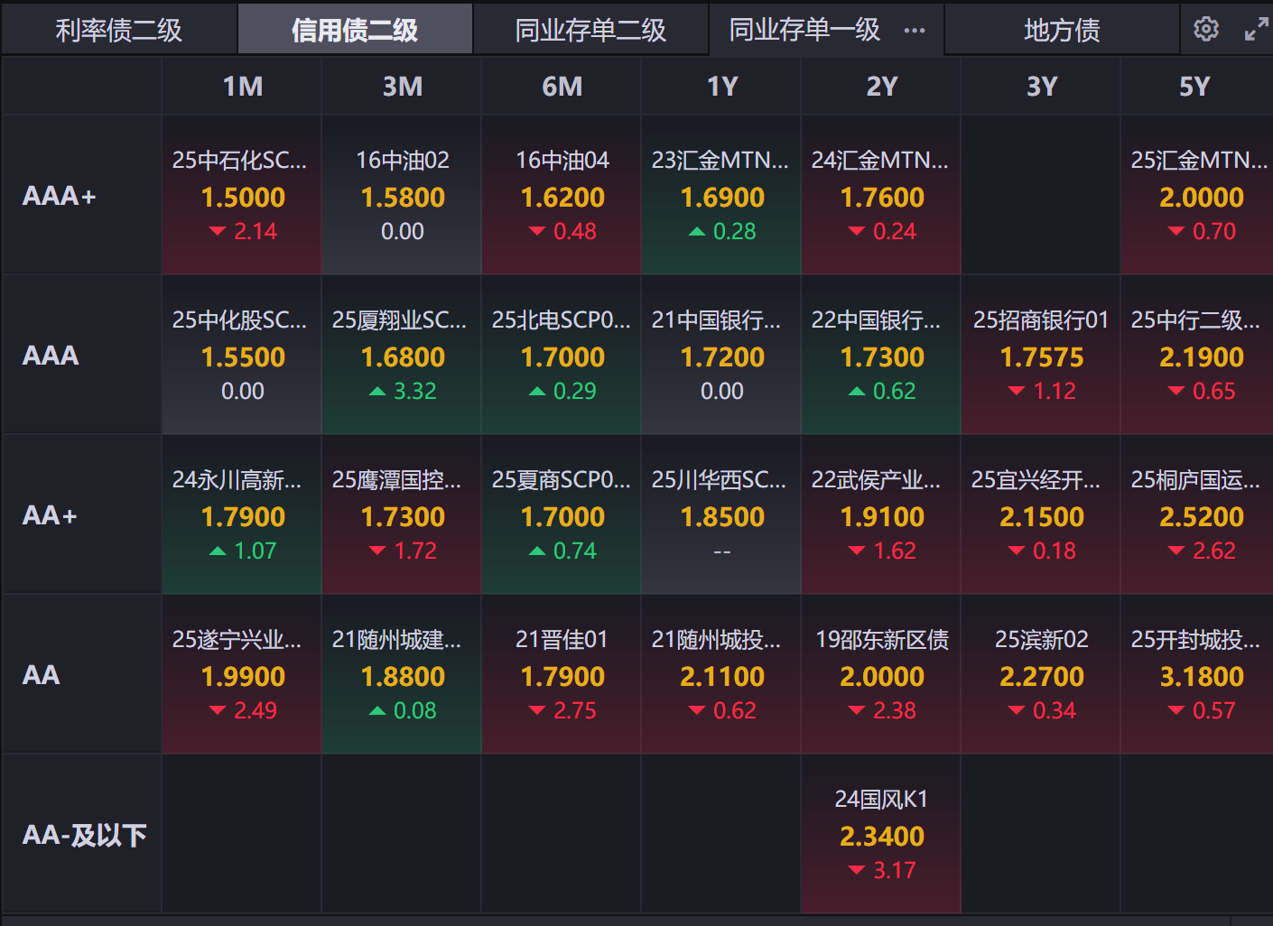The height and width of the screenshot is (926, 1273).
Task: Switch to the 利率债二级 tab
Action: [x=118, y=30]
